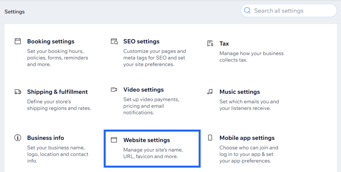Screen dimensions: 341x172
Task: Click text "Choose who can join and log in to your app"
Action: click(x=249, y=151)
